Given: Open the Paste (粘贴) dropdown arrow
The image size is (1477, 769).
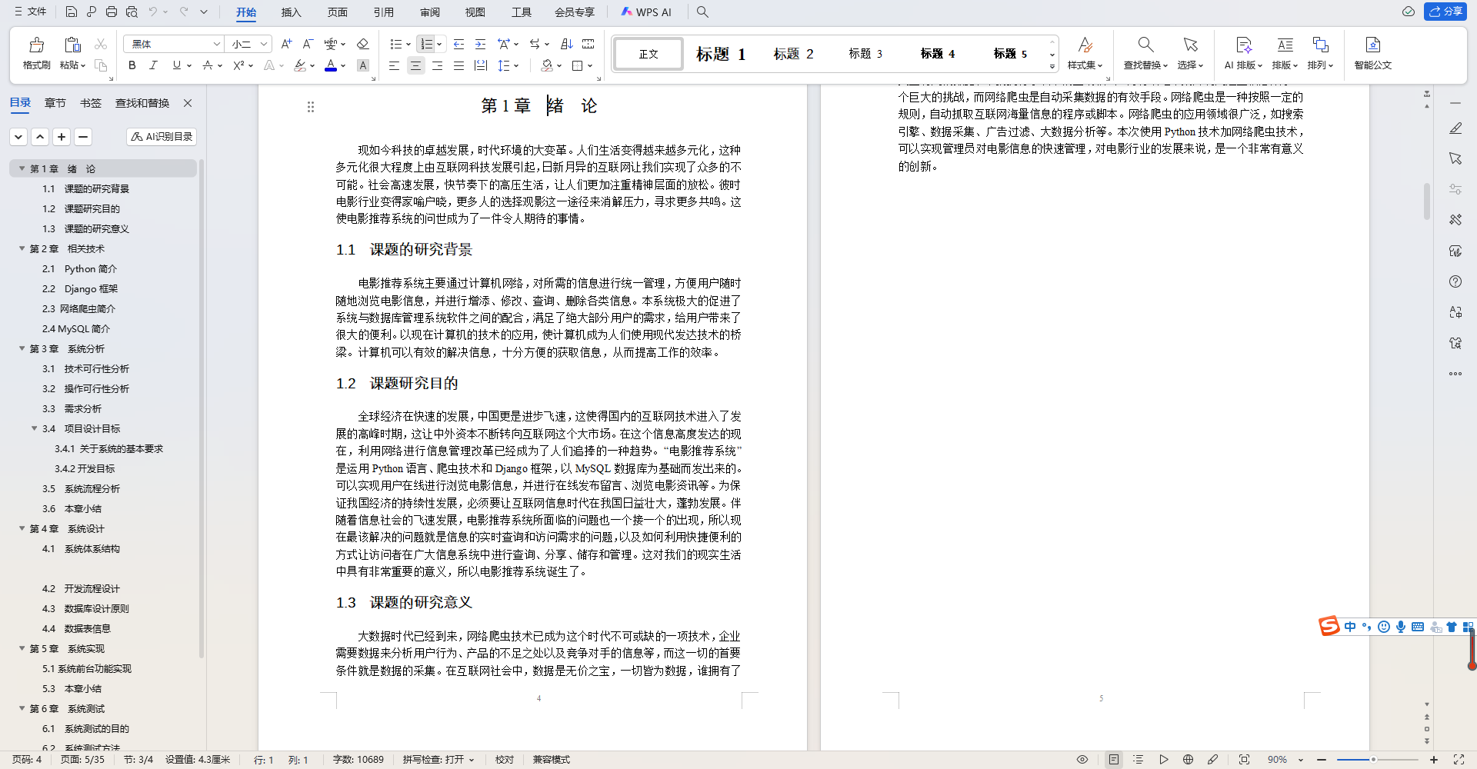Looking at the screenshot, I should coord(82,66).
